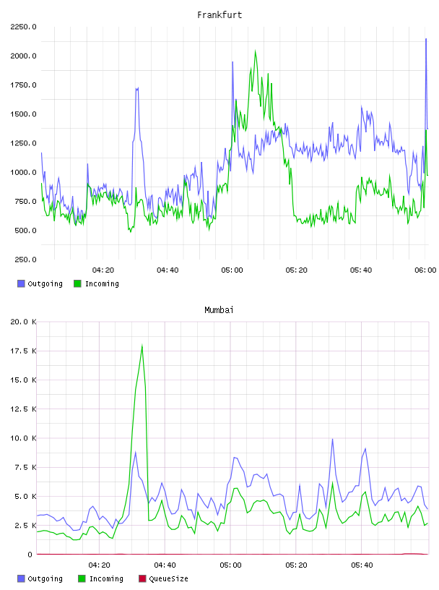Viewport: 439px width, 590px height.
Task: Click the 04:20 time label on Frankfurt chart
Action: pos(103,270)
